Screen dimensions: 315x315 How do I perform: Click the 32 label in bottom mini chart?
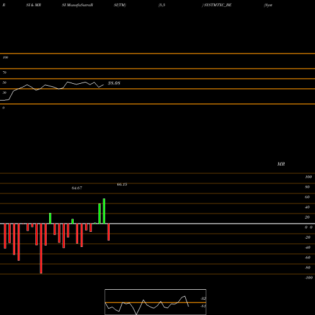pyautogui.click(x=203, y=299)
